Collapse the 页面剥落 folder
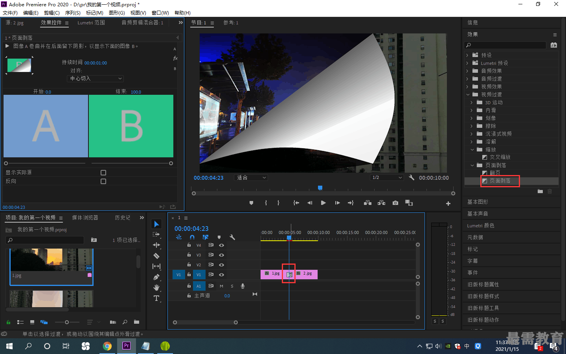566x354 pixels. (x=472, y=165)
